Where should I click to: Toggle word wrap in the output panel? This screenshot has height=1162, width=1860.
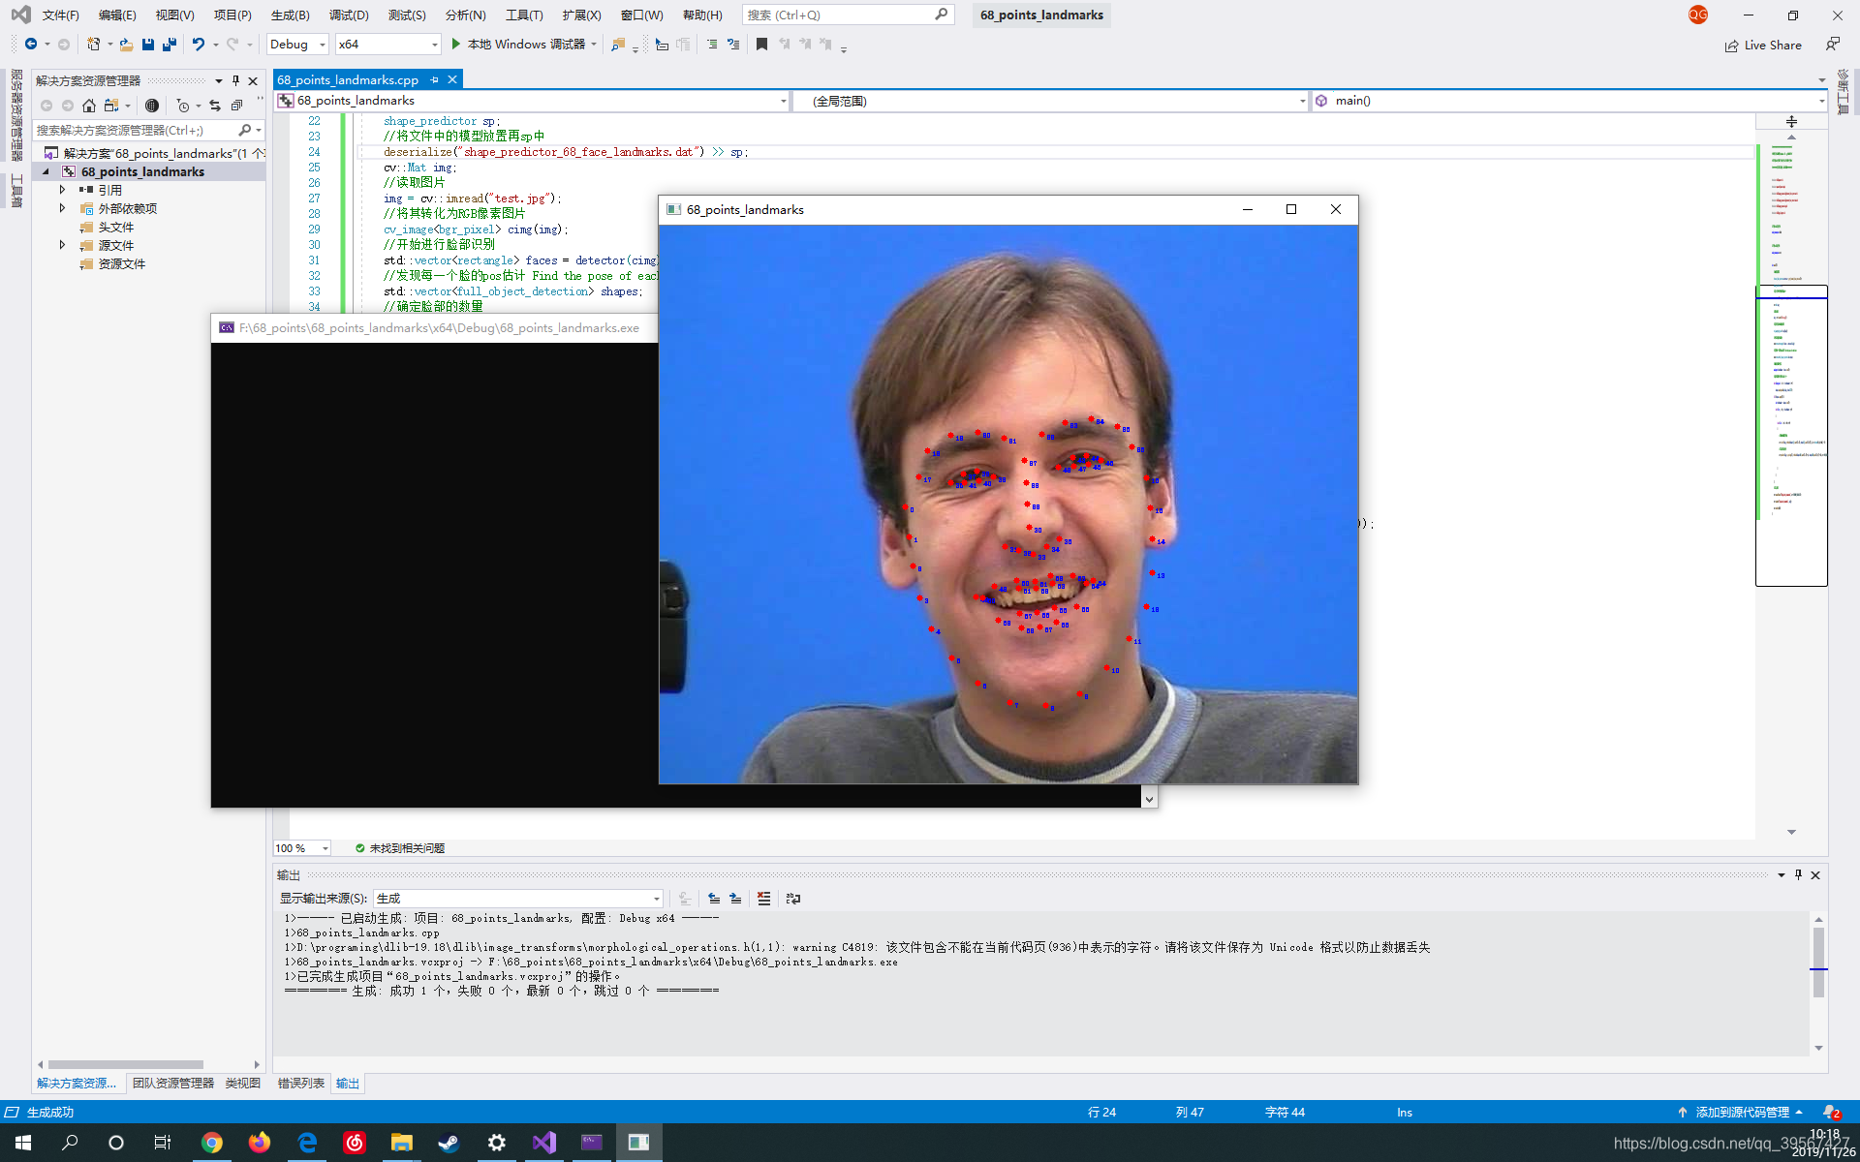(x=793, y=899)
